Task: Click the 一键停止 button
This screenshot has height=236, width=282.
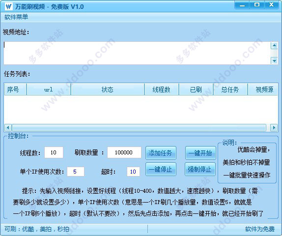Action: coord(161,169)
